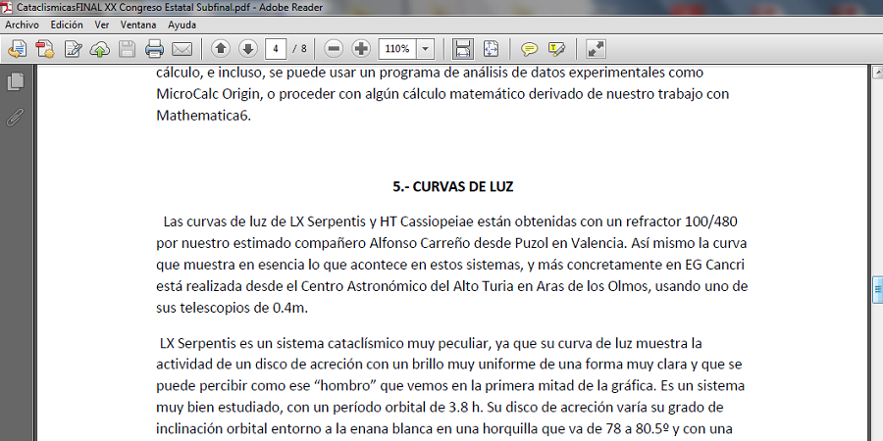Toggle the attachments paperclip panel
This screenshot has width=883, height=441.
point(15,119)
